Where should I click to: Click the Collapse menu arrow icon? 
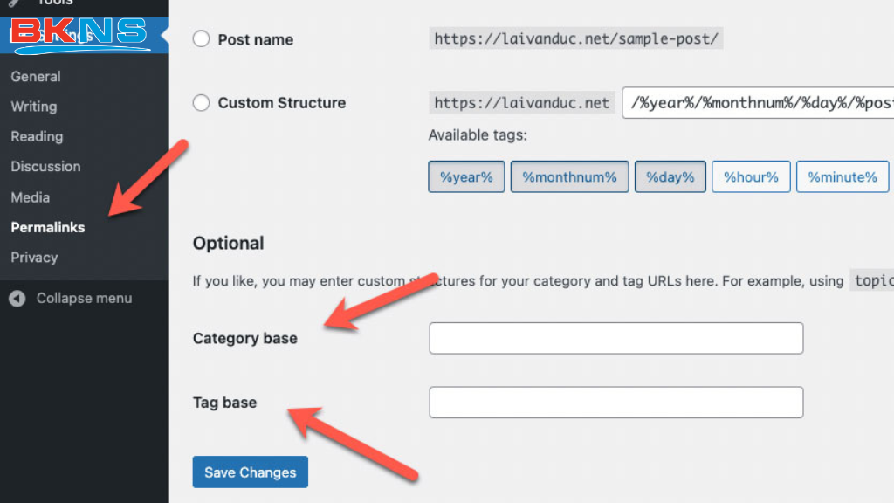click(x=17, y=299)
